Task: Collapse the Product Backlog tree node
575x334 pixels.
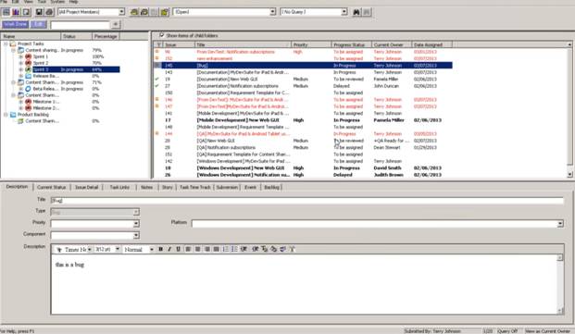Action: [x=6, y=115]
